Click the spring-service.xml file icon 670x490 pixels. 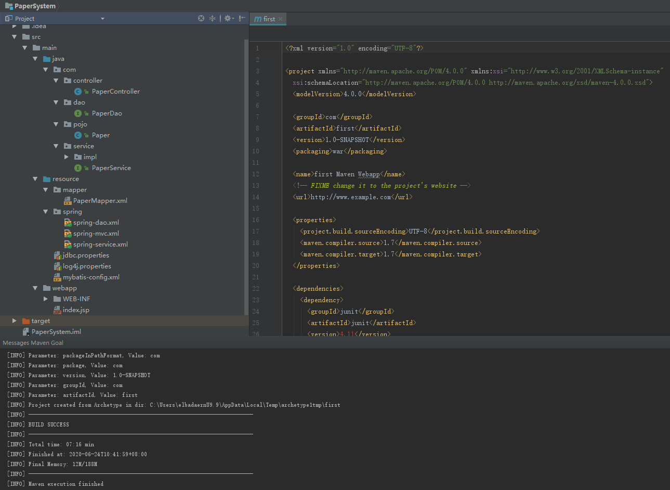(68, 244)
